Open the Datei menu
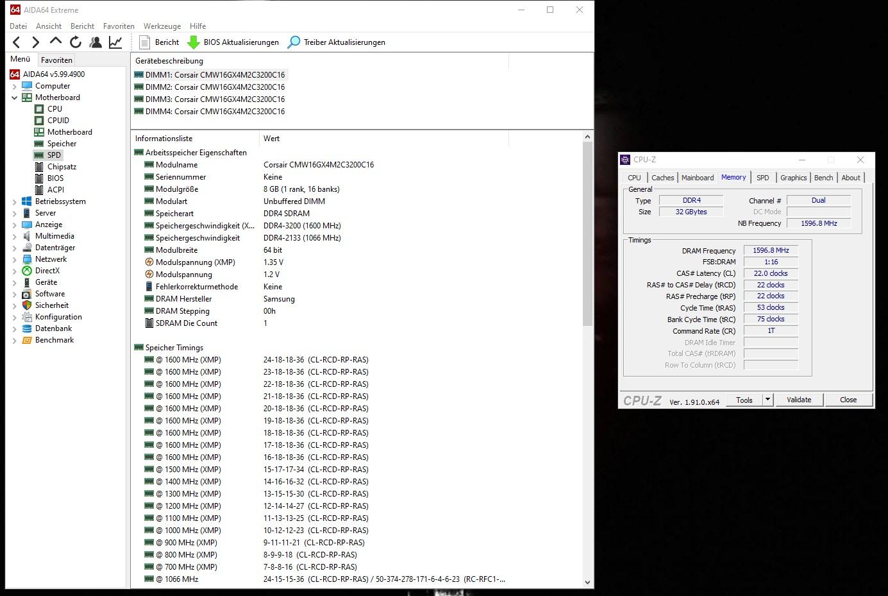 coord(19,26)
